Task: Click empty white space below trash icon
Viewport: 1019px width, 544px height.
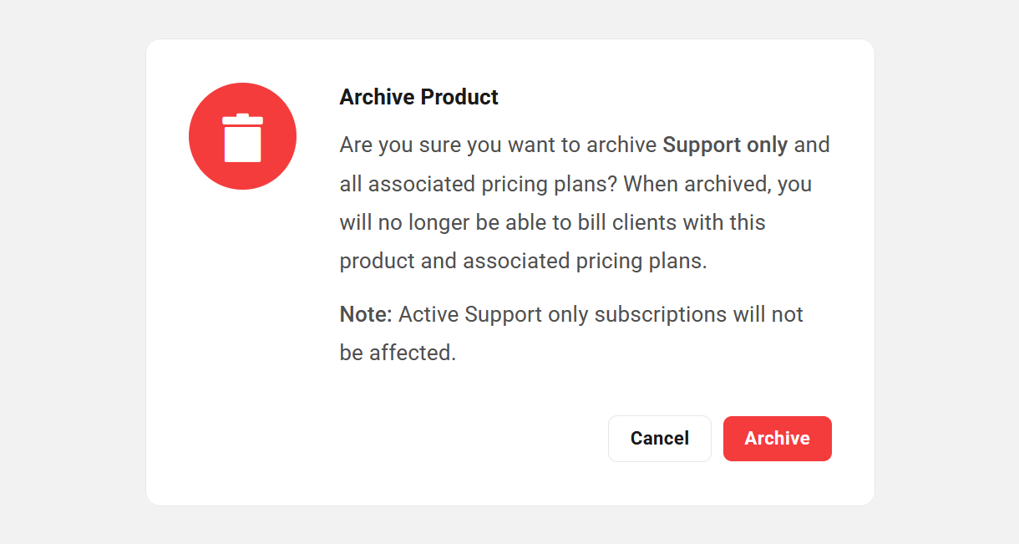Action: (x=242, y=334)
